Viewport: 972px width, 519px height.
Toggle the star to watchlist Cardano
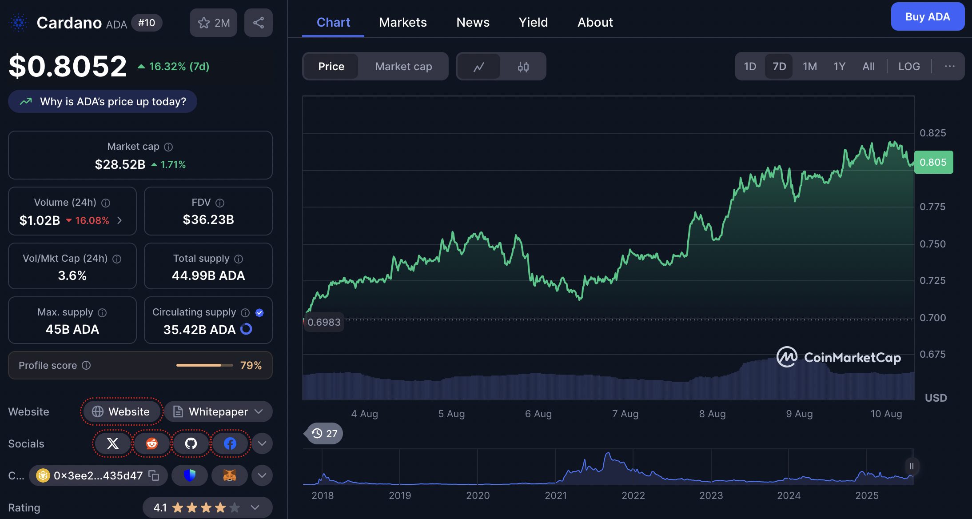(x=204, y=22)
